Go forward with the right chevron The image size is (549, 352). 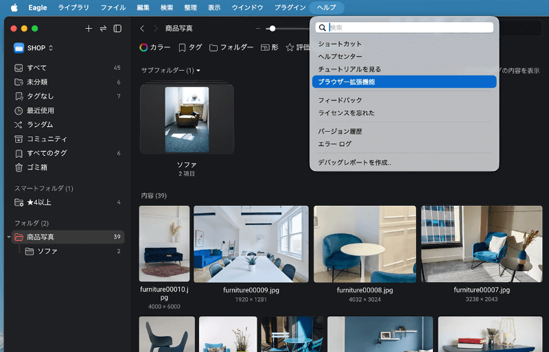point(156,29)
